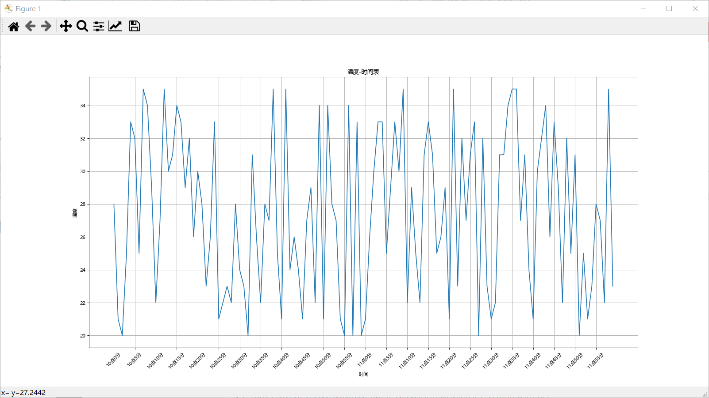Screen dimensions: 709x398
Task: Click the y-axis tick label 28
Action: (x=83, y=204)
